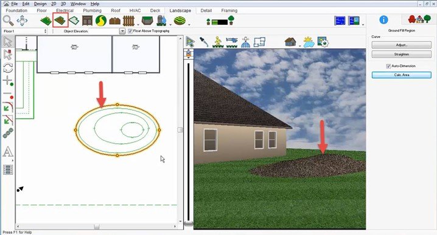
Task: Choose the multi-select arrow tool in left toolbar
Action: 8,55
